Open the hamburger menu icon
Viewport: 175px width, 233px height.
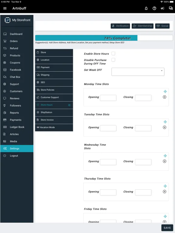click(x=5, y=8)
